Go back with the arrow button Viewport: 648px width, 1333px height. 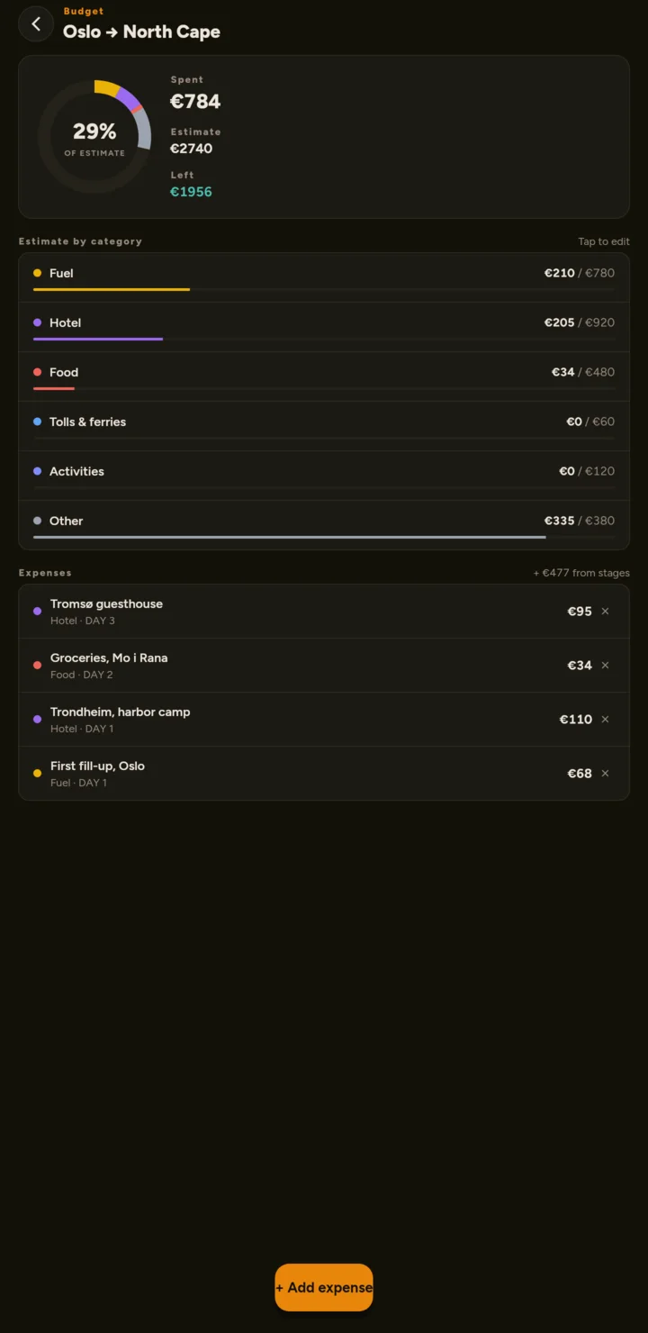36,24
